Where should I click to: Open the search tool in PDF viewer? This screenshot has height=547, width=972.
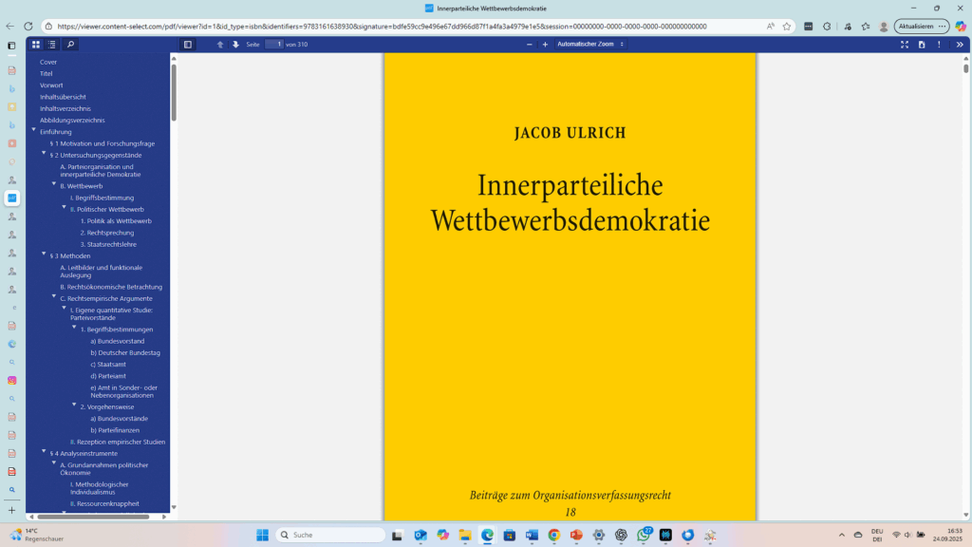pyautogui.click(x=70, y=44)
